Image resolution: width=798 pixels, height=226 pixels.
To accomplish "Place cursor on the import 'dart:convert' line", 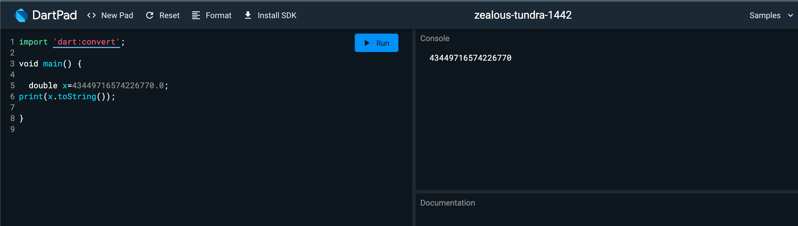I will coord(72,42).
